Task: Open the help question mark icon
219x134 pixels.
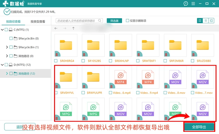Action: pos(186,3)
